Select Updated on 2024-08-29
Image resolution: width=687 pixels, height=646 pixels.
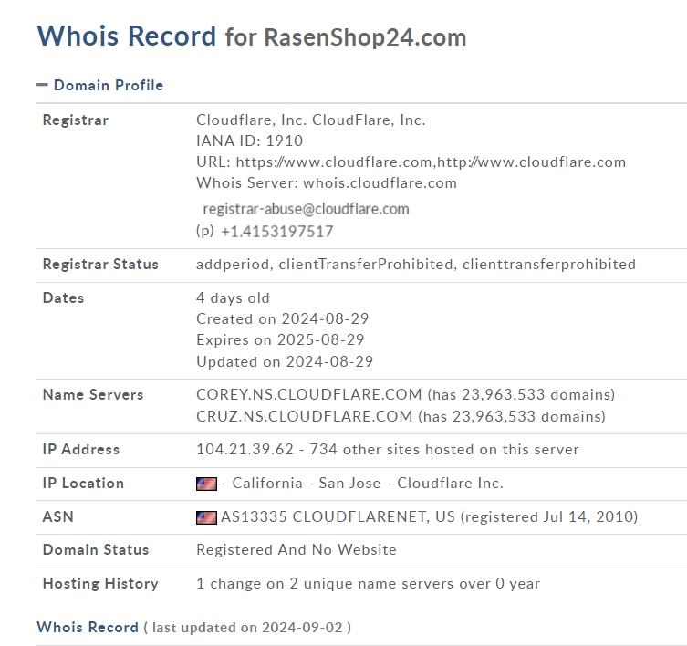click(x=285, y=361)
